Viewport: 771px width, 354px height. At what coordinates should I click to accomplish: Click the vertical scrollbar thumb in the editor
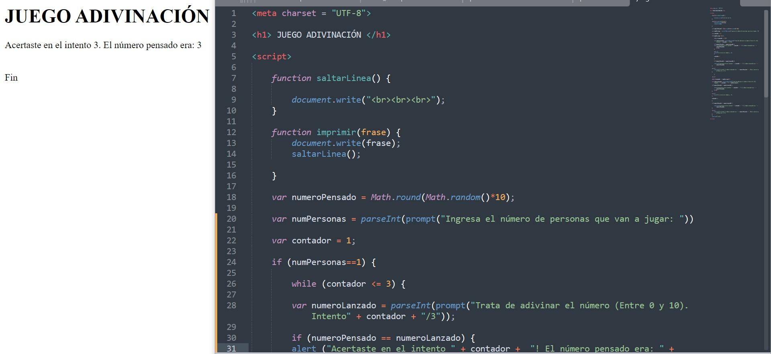click(x=766, y=53)
